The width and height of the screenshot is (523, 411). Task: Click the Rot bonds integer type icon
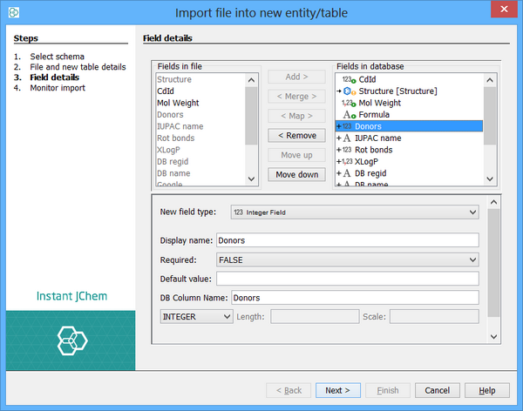pyautogui.click(x=346, y=150)
